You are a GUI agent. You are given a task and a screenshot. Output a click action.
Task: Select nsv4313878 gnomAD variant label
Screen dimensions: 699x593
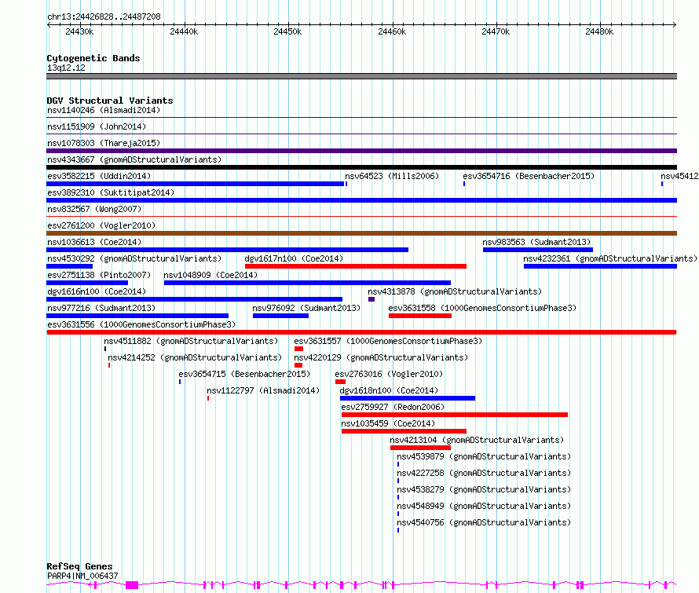[455, 291]
